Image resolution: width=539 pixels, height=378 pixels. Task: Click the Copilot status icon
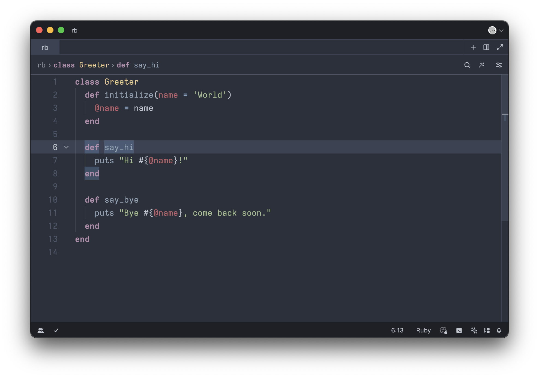[444, 330]
